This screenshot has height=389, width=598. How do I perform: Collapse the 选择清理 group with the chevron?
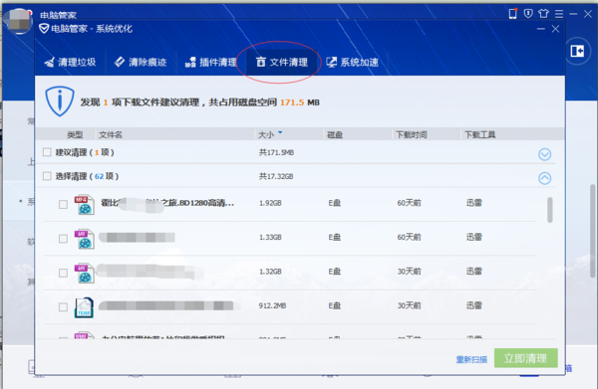544,178
